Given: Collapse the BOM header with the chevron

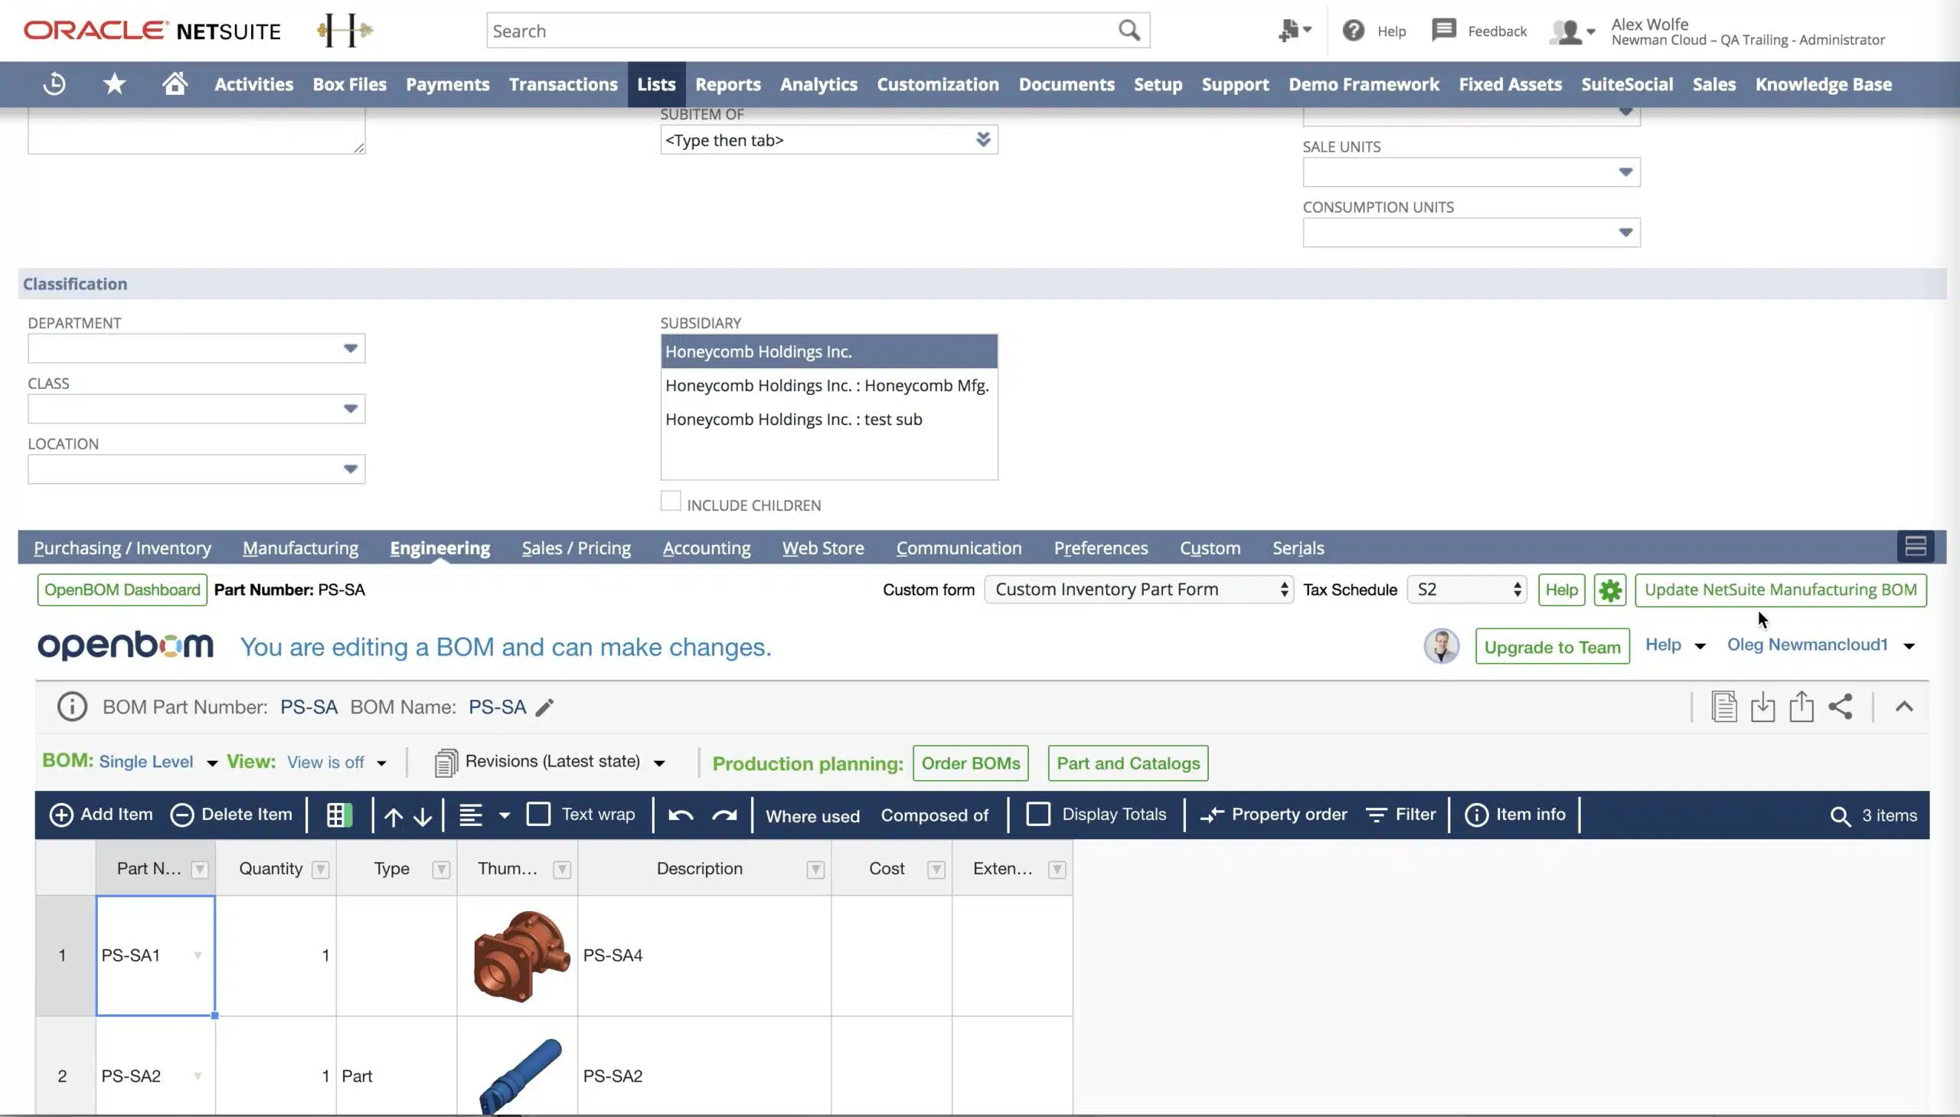Looking at the screenshot, I should pyautogui.click(x=1904, y=707).
